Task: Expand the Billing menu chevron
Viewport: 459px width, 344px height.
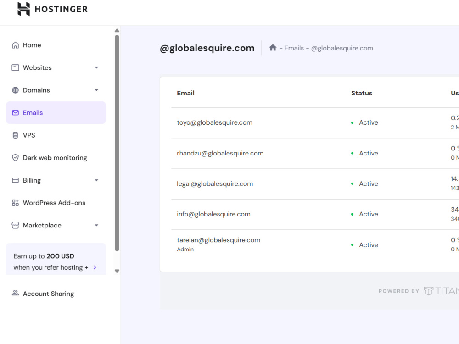Action: (x=96, y=180)
